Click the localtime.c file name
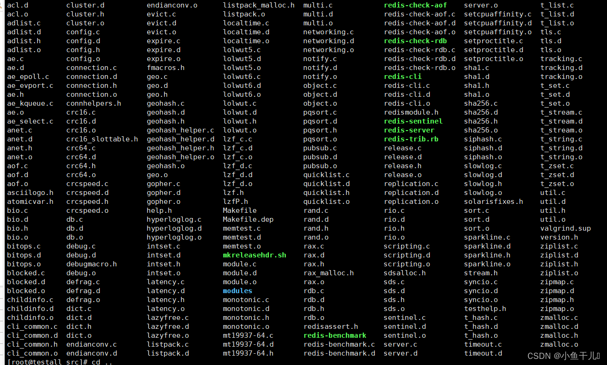 [x=246, y=23]
